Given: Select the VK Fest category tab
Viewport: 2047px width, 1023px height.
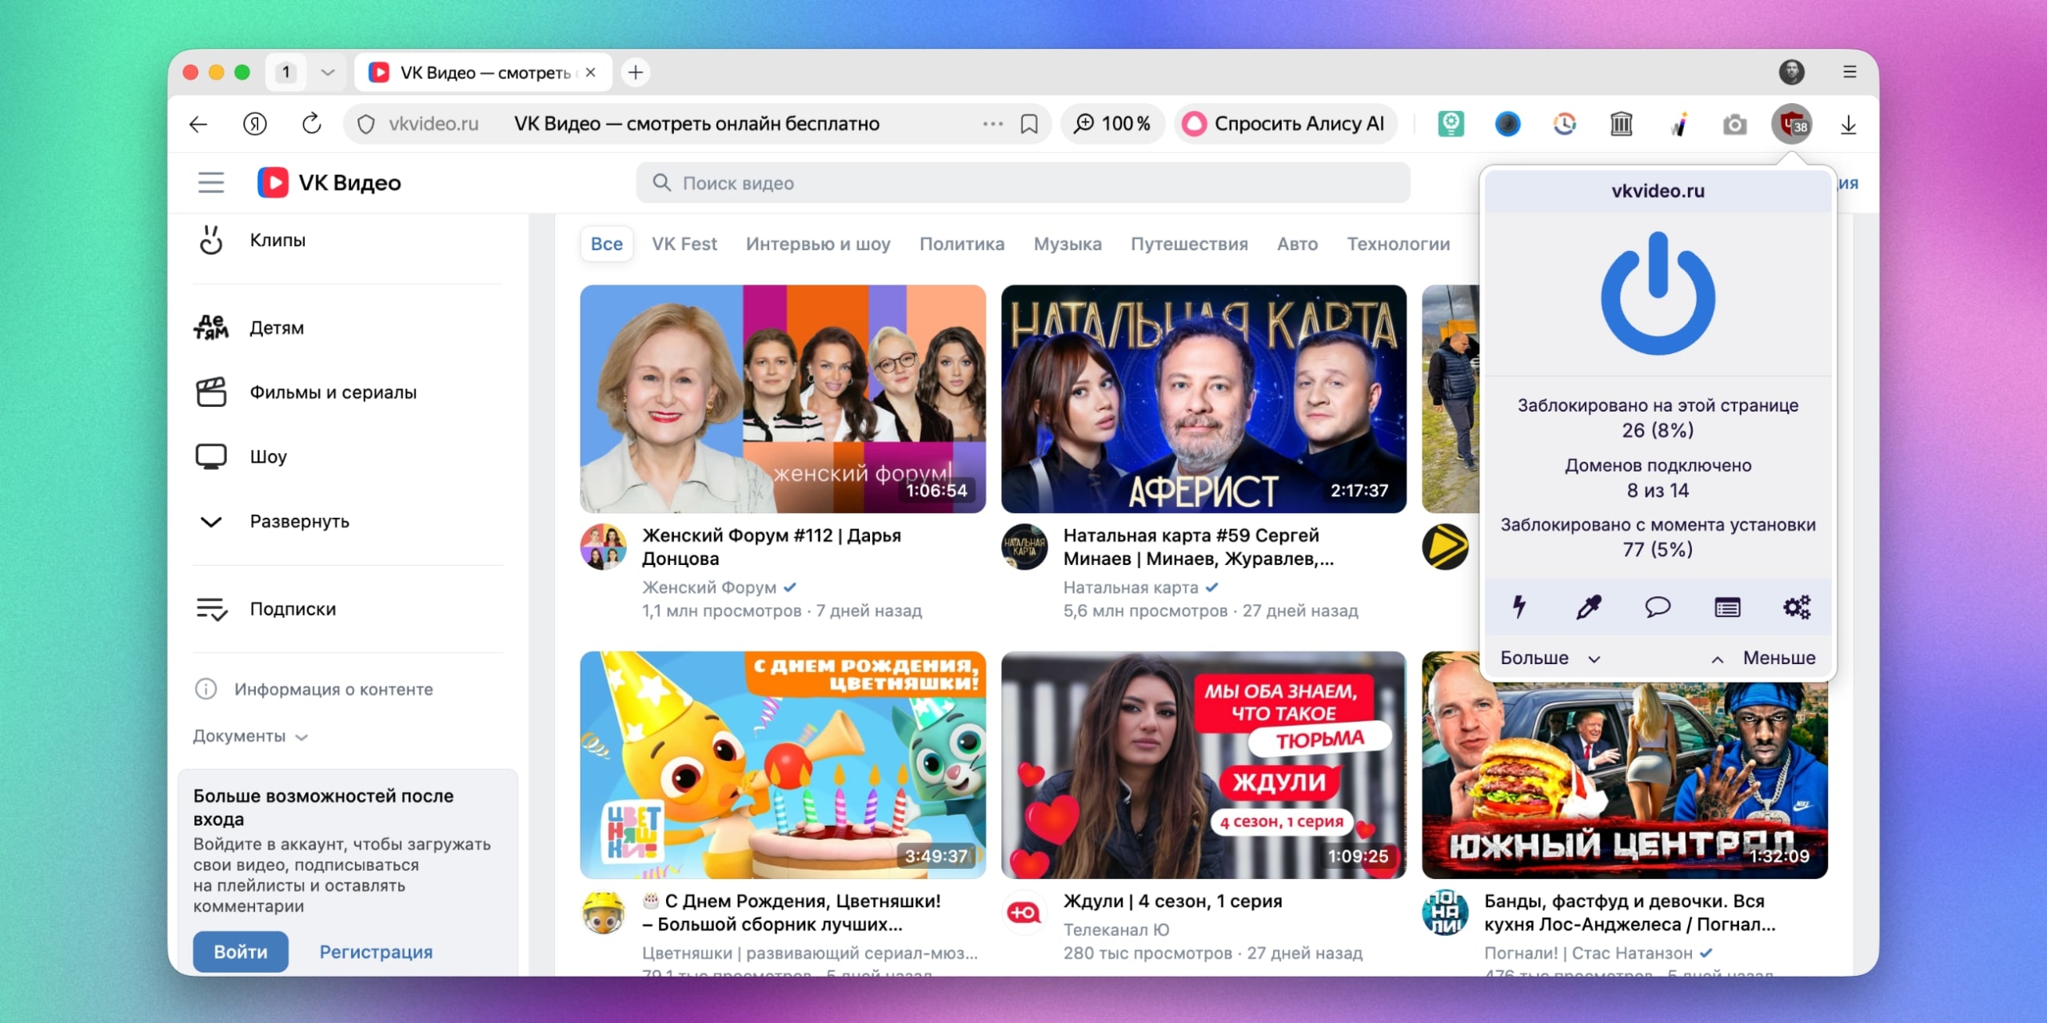Looking at the screenshot, I should click(684, 244).
